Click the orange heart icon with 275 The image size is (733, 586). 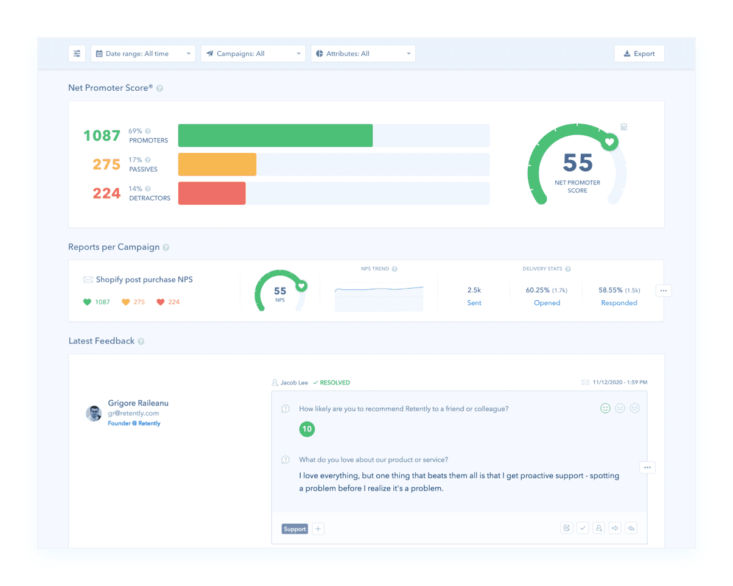point(125,302)
